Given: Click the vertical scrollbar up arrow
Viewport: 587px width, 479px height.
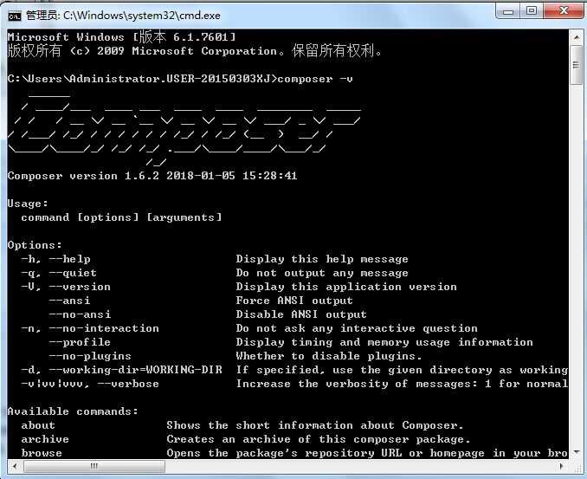Looking at the screenshot, I should (x=576, y=37).
